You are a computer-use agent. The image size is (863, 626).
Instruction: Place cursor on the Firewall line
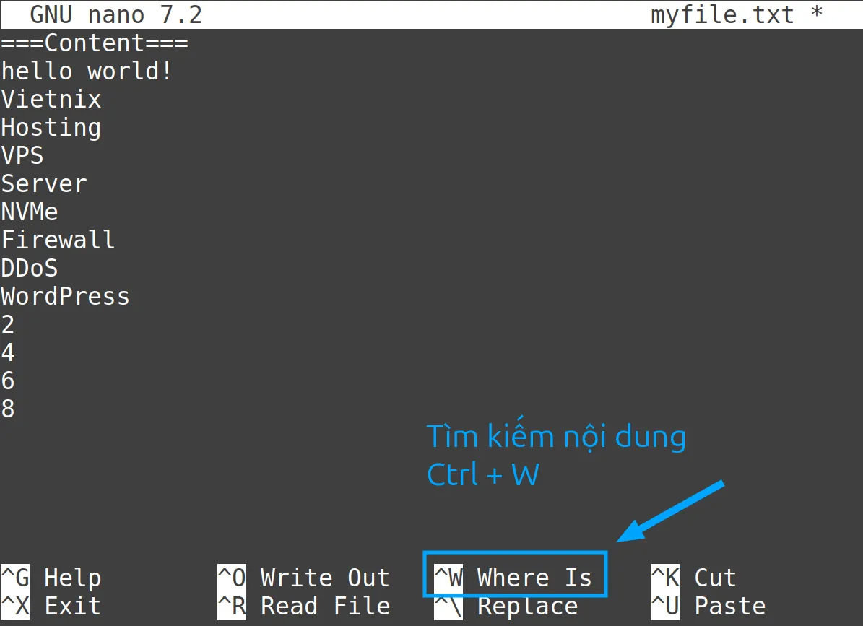click(58, 240)
